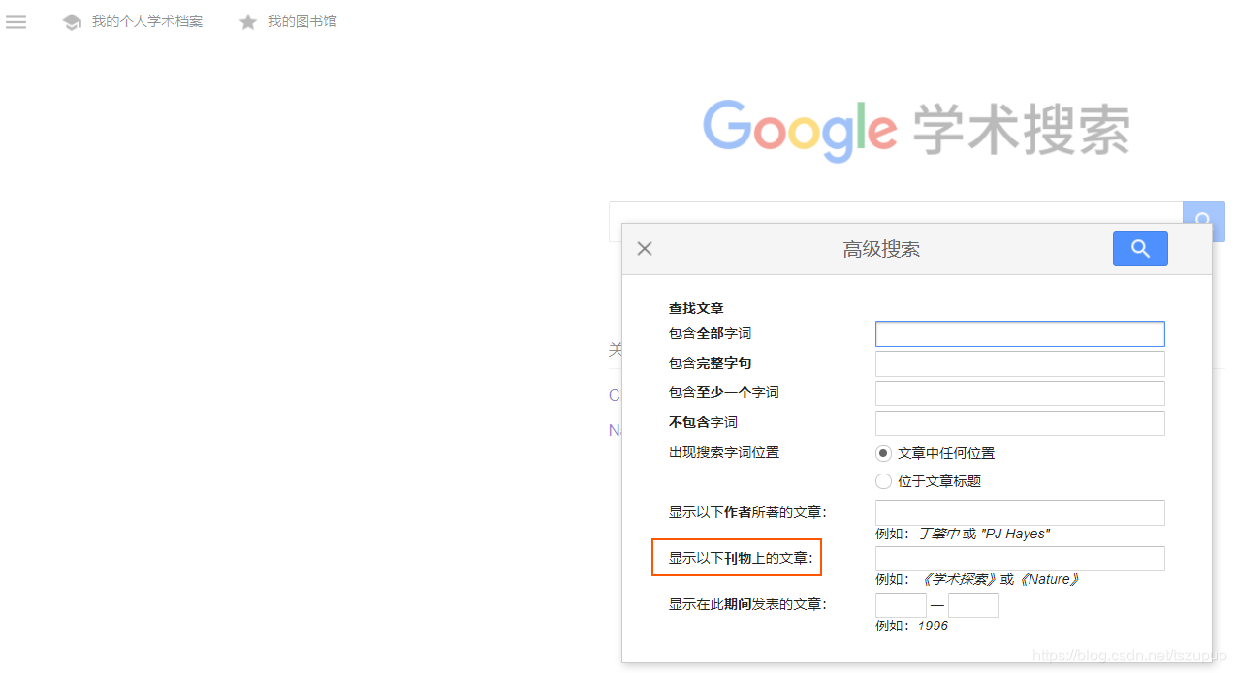Open 我的个人学术档案 link

tap(147, 21)
